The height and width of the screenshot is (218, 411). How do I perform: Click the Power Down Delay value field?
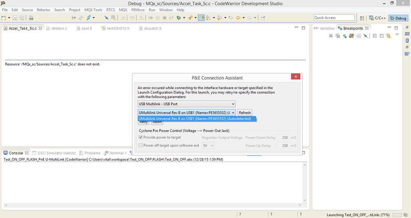pos(283,138)
